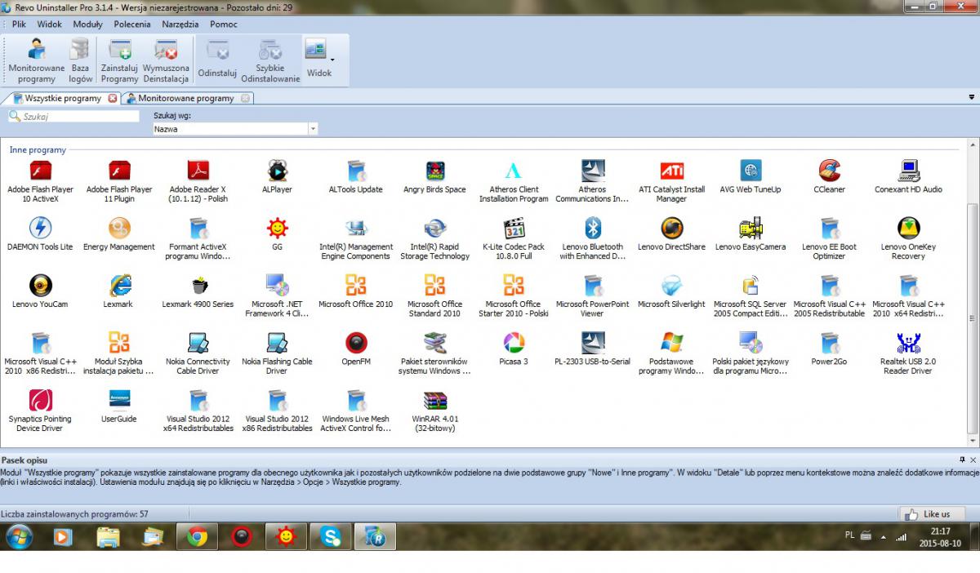Screen dimensions: 980x573
Task: Open Windows Explorer from the taskbar
Action: (108, 536)
